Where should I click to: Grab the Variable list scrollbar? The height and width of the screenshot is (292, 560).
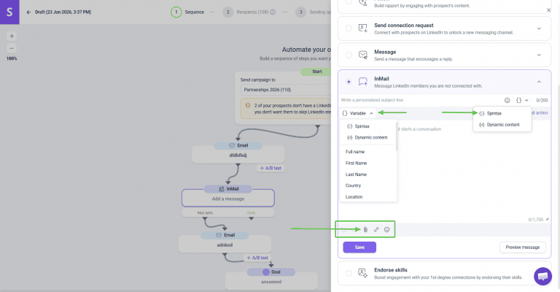[397, 136]
